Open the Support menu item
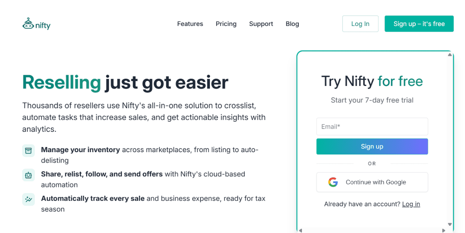465x233 pixels. [x=261, y=24]
